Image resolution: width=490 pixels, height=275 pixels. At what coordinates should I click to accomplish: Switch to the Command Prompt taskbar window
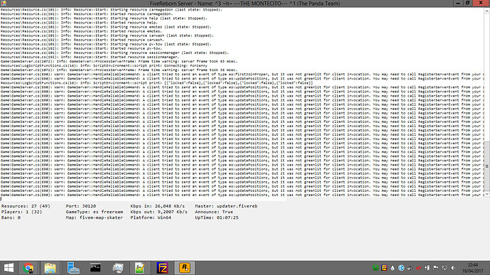tap(95, 268)
